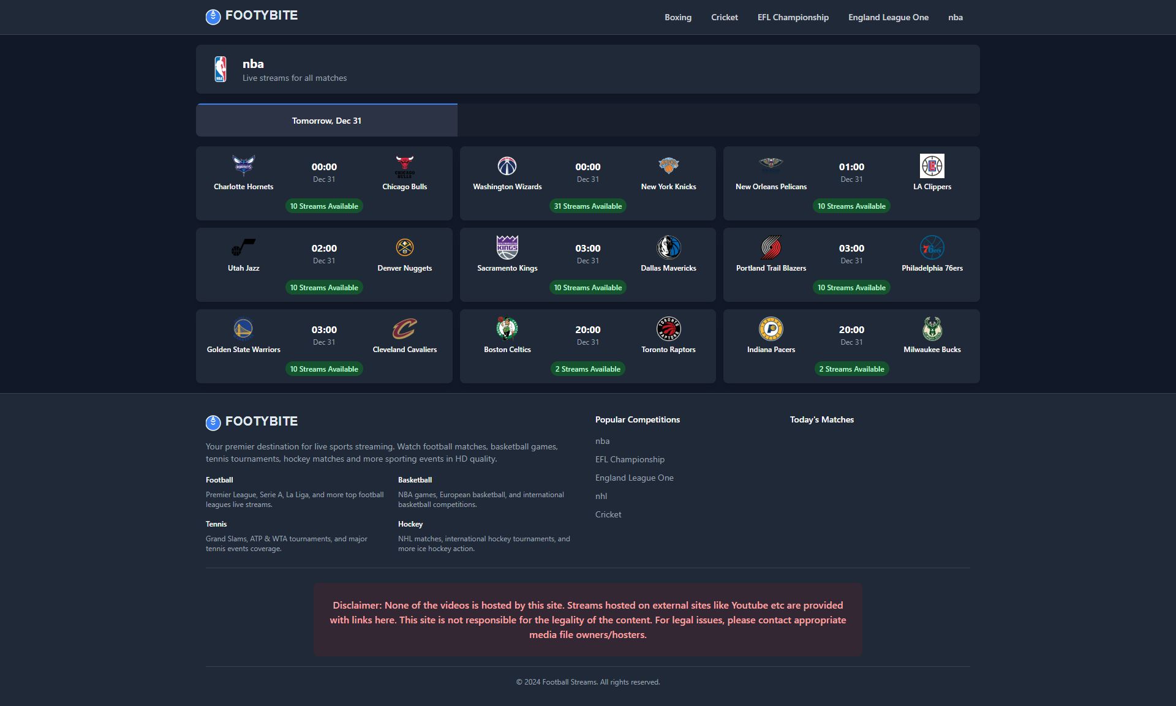Click the Cricket link in footer
Viewport: 1176px width, 706px height.
(x=608, y=514)
